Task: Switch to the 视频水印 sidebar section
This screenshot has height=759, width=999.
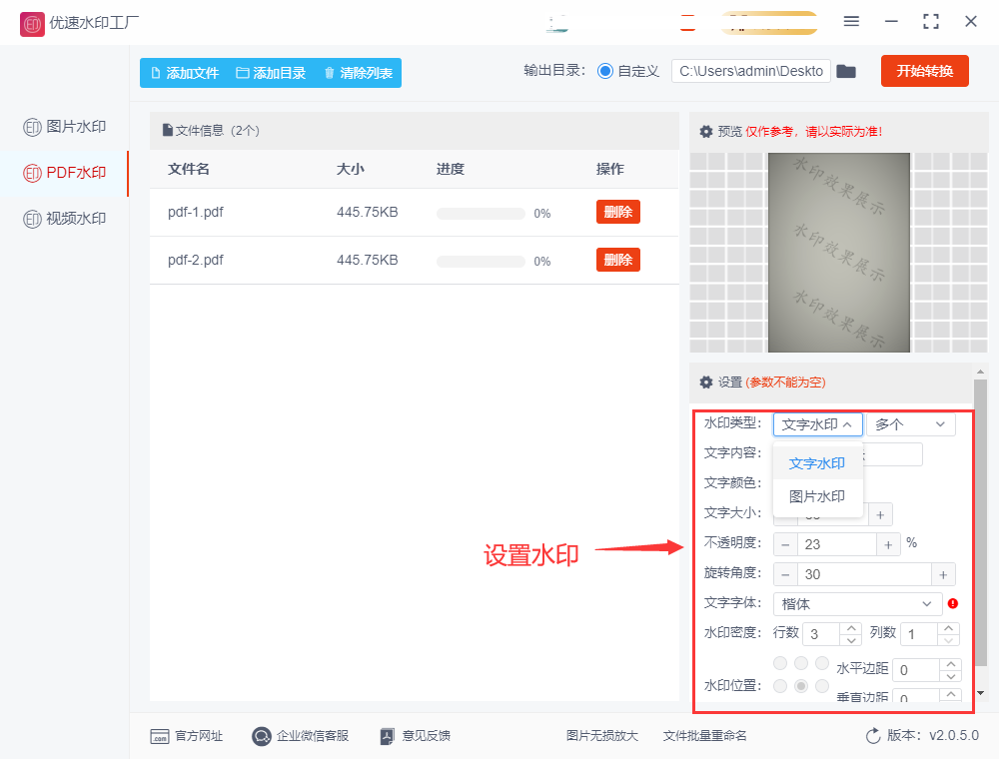Action: (x=64, y=219)
